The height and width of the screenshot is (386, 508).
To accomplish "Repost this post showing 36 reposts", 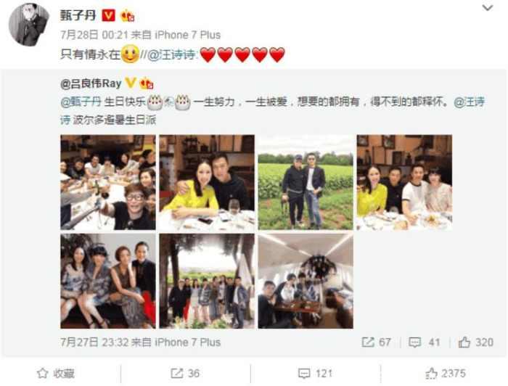I will point(185,374).
